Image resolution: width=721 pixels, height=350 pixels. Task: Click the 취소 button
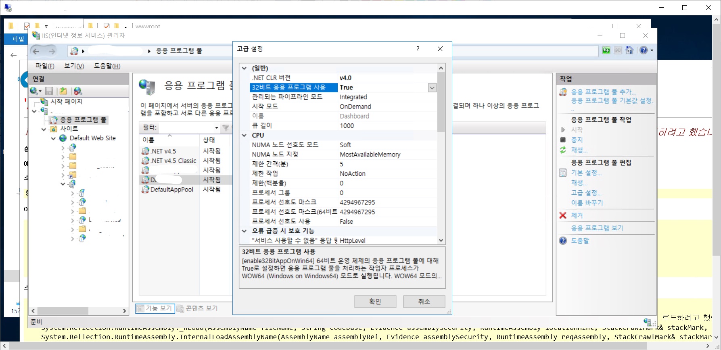(x=424, y=301)
